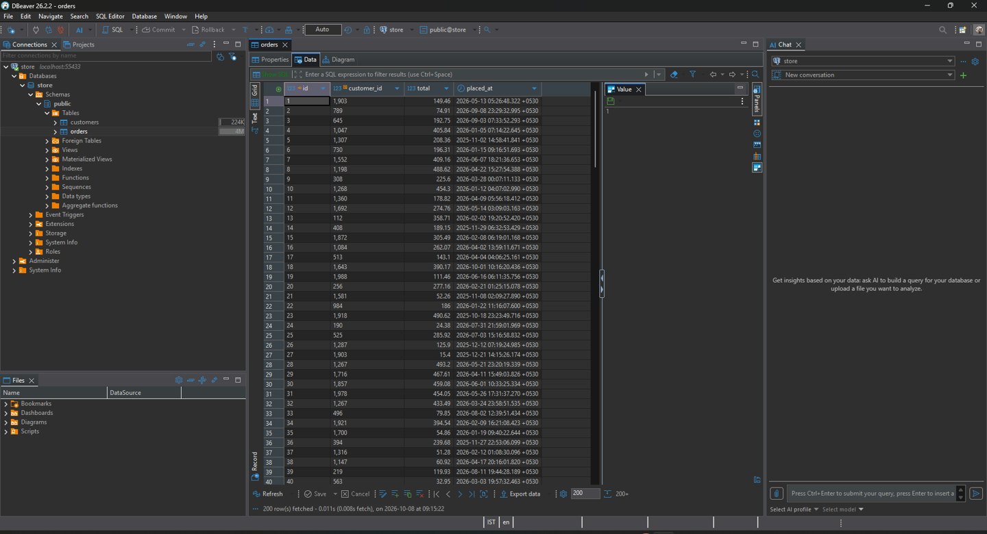Expand the Bookmarks folder in Files panel

point(6,404)
